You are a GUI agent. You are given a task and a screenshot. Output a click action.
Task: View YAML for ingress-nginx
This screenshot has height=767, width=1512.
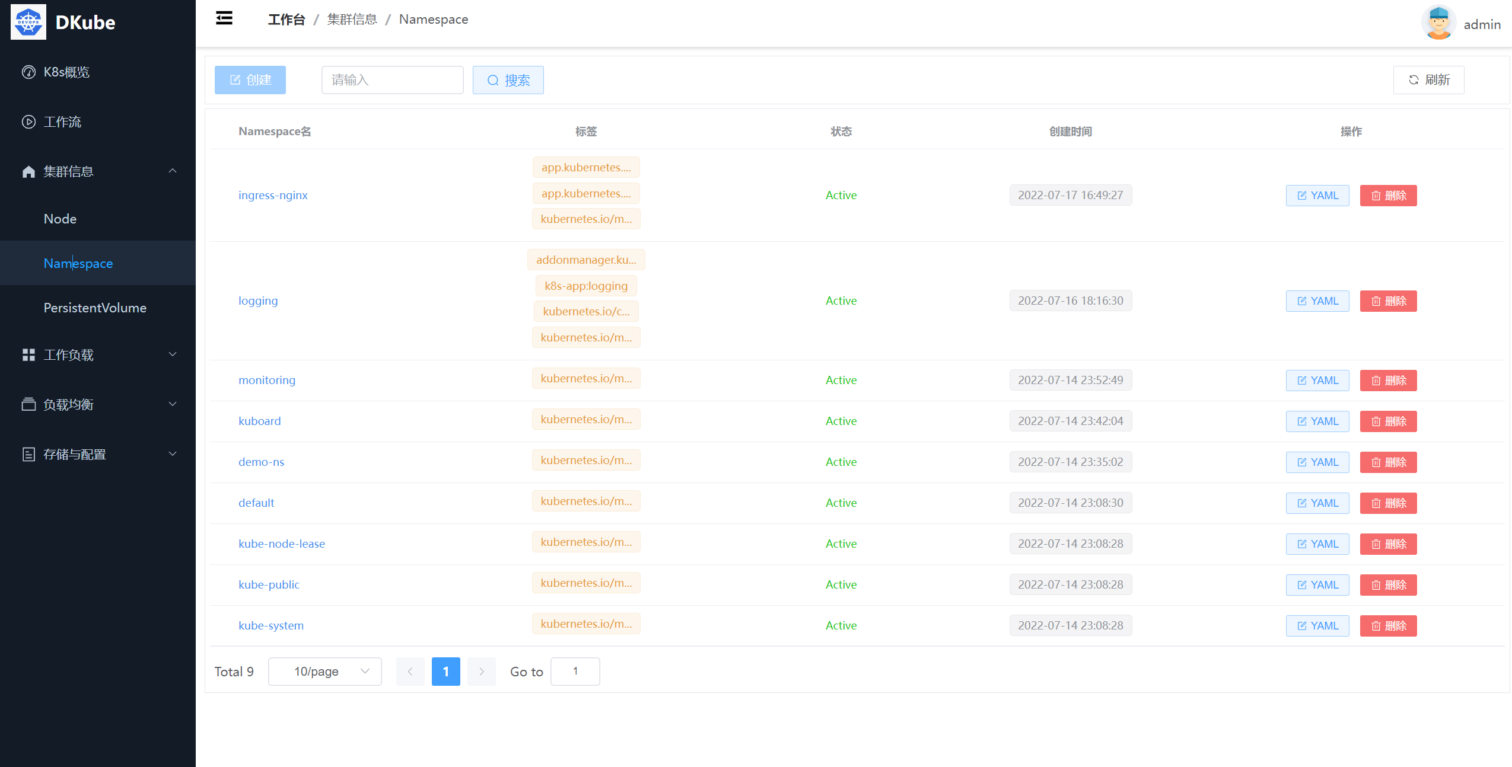1317,196
